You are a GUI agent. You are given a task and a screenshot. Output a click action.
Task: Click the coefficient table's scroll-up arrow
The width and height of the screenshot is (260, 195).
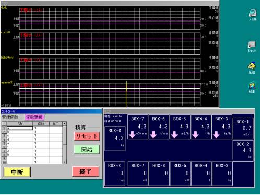pyautogui.click(x=65, y=124)
